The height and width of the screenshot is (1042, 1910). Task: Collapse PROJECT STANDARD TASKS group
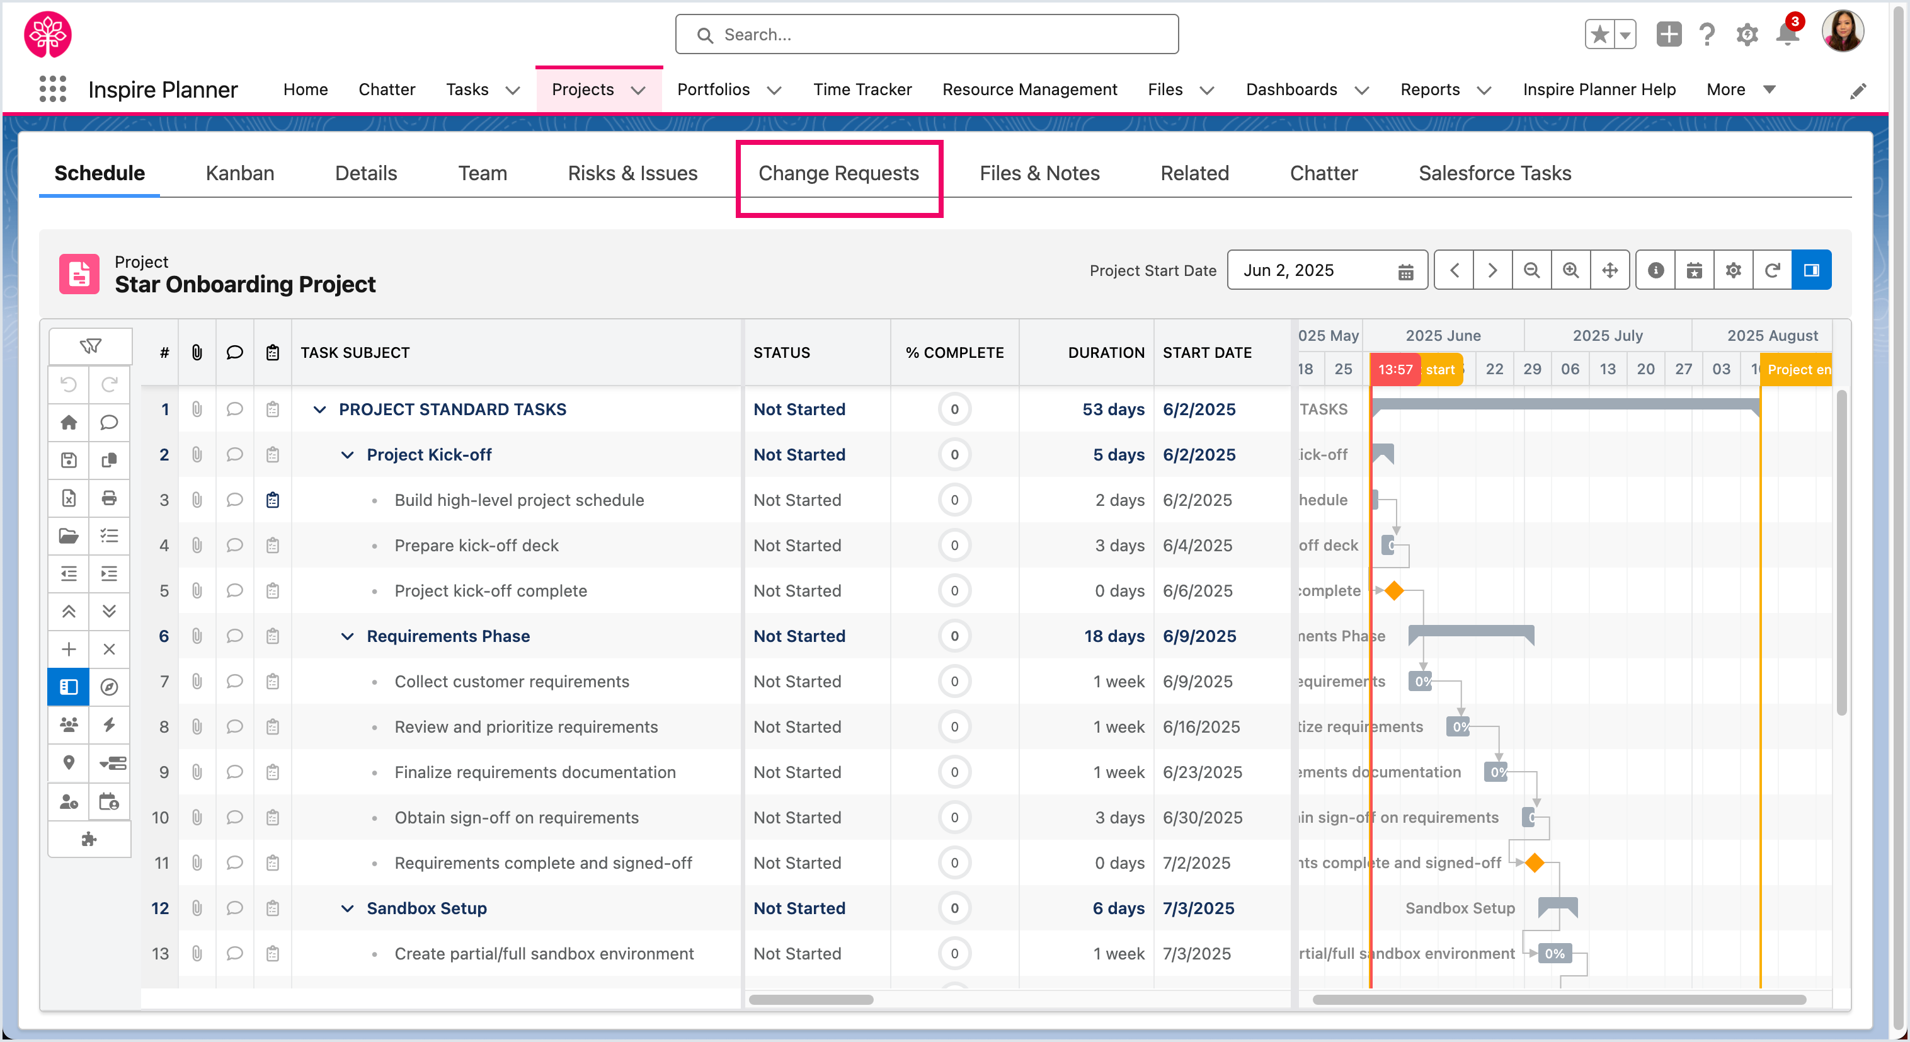pos(319,409)
